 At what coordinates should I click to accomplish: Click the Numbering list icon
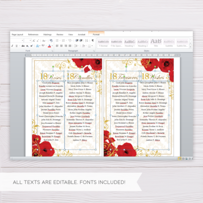63,41
